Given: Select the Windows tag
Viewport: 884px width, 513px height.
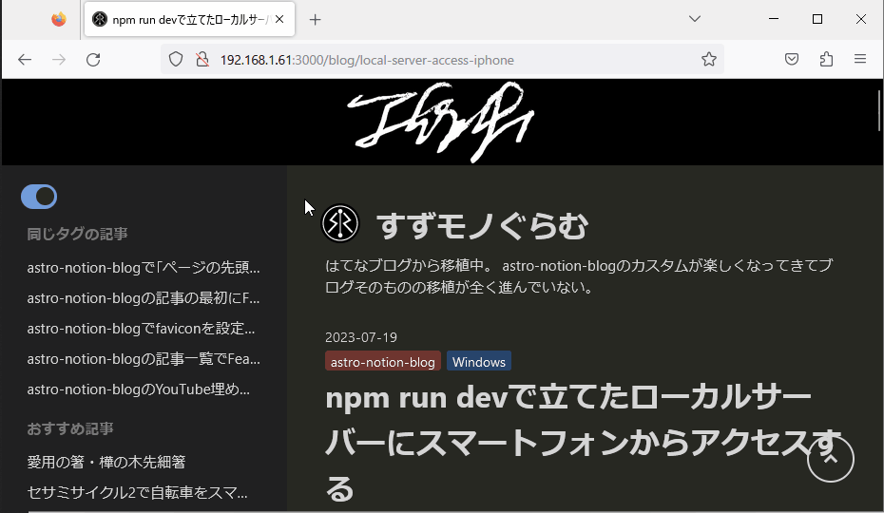Looking at the screenshot, I should coord(479,362).
